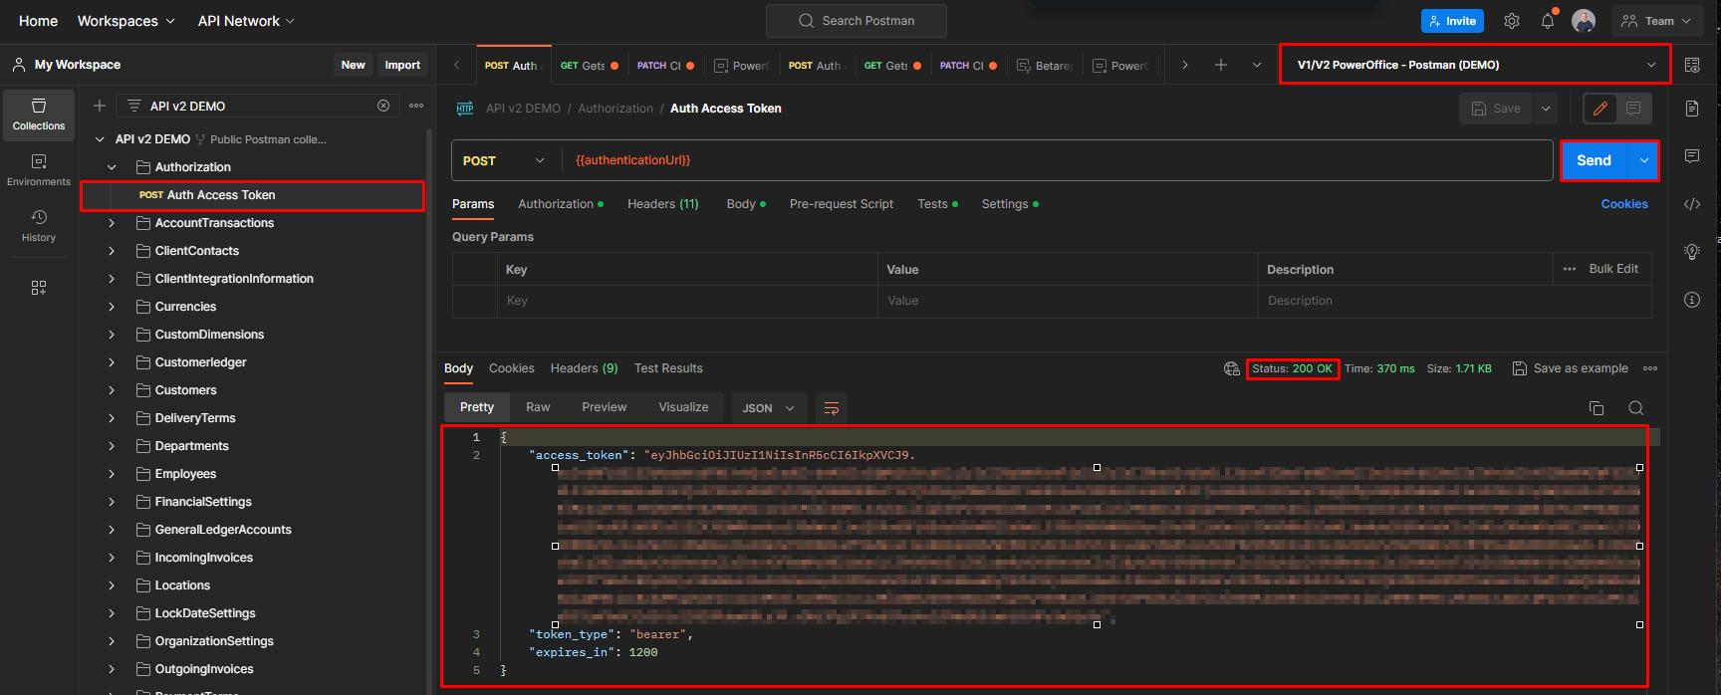Switch response view to Raw

[x=538, y=407]
